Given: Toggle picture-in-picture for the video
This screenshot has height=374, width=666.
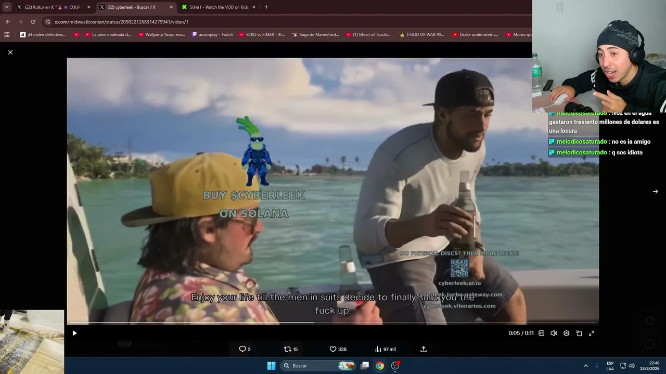Looking at the screenshot, I should coord(579,333).
